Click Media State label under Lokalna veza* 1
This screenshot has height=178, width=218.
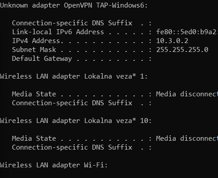pyautogui.click(x=34, y=94)
